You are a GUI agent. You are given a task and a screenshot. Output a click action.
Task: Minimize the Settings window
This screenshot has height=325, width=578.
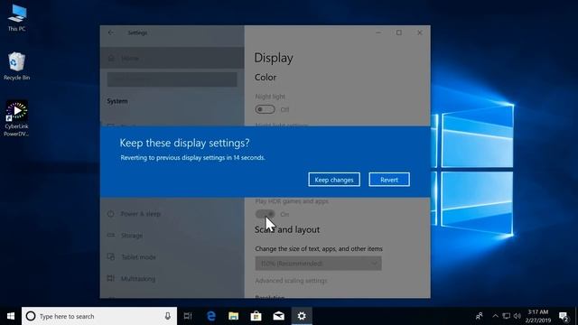coord(378,32)
